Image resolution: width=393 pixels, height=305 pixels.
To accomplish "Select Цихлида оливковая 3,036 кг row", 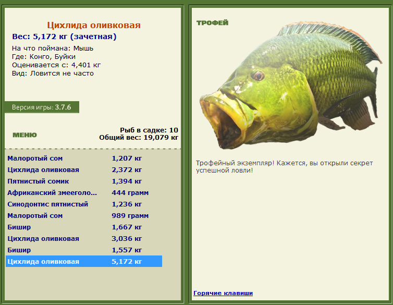I will (84, 239).
